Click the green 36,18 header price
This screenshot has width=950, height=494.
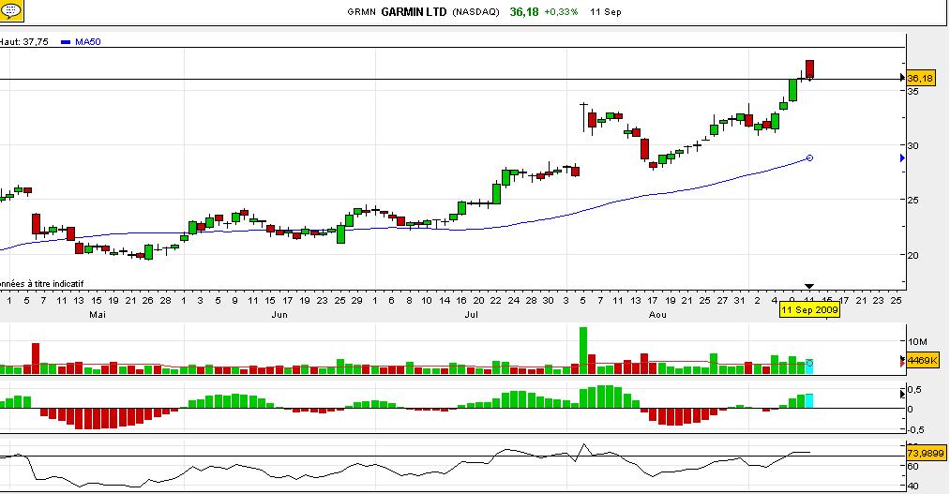tap(524, 11)
